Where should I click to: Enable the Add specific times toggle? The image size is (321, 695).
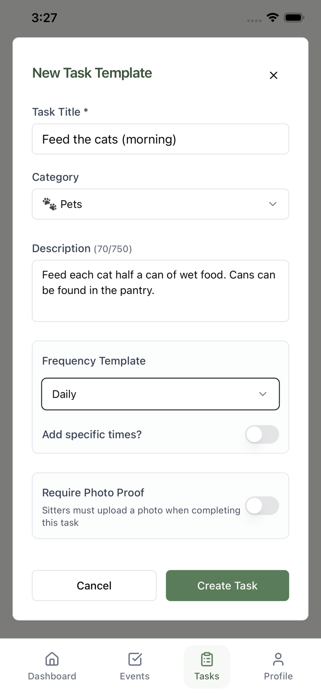pos(262,434)
